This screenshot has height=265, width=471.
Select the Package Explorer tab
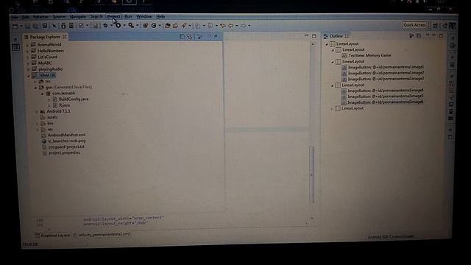click(x=45, y=37)
